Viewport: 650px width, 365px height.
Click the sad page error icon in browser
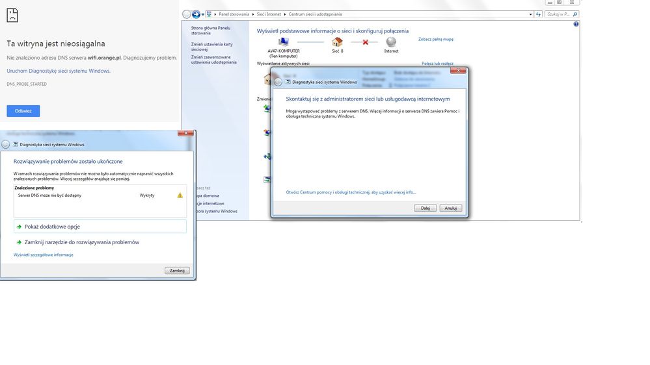[12, 15]
